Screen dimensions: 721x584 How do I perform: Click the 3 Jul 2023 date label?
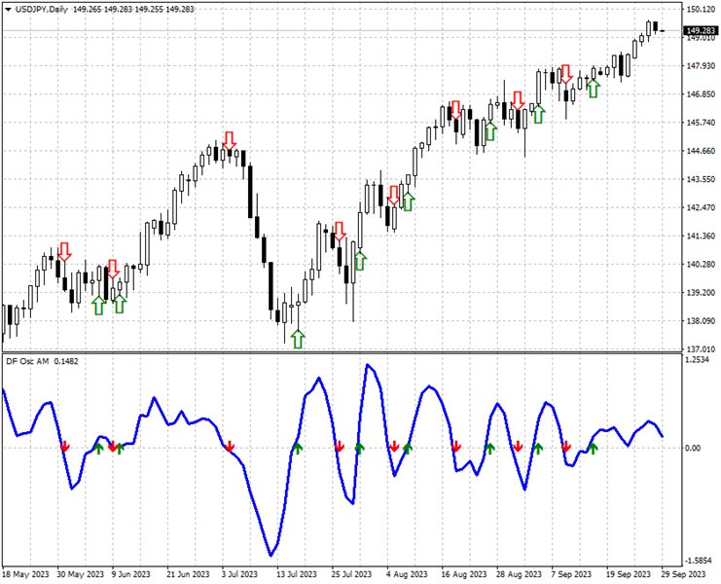[x=239, y=574]
